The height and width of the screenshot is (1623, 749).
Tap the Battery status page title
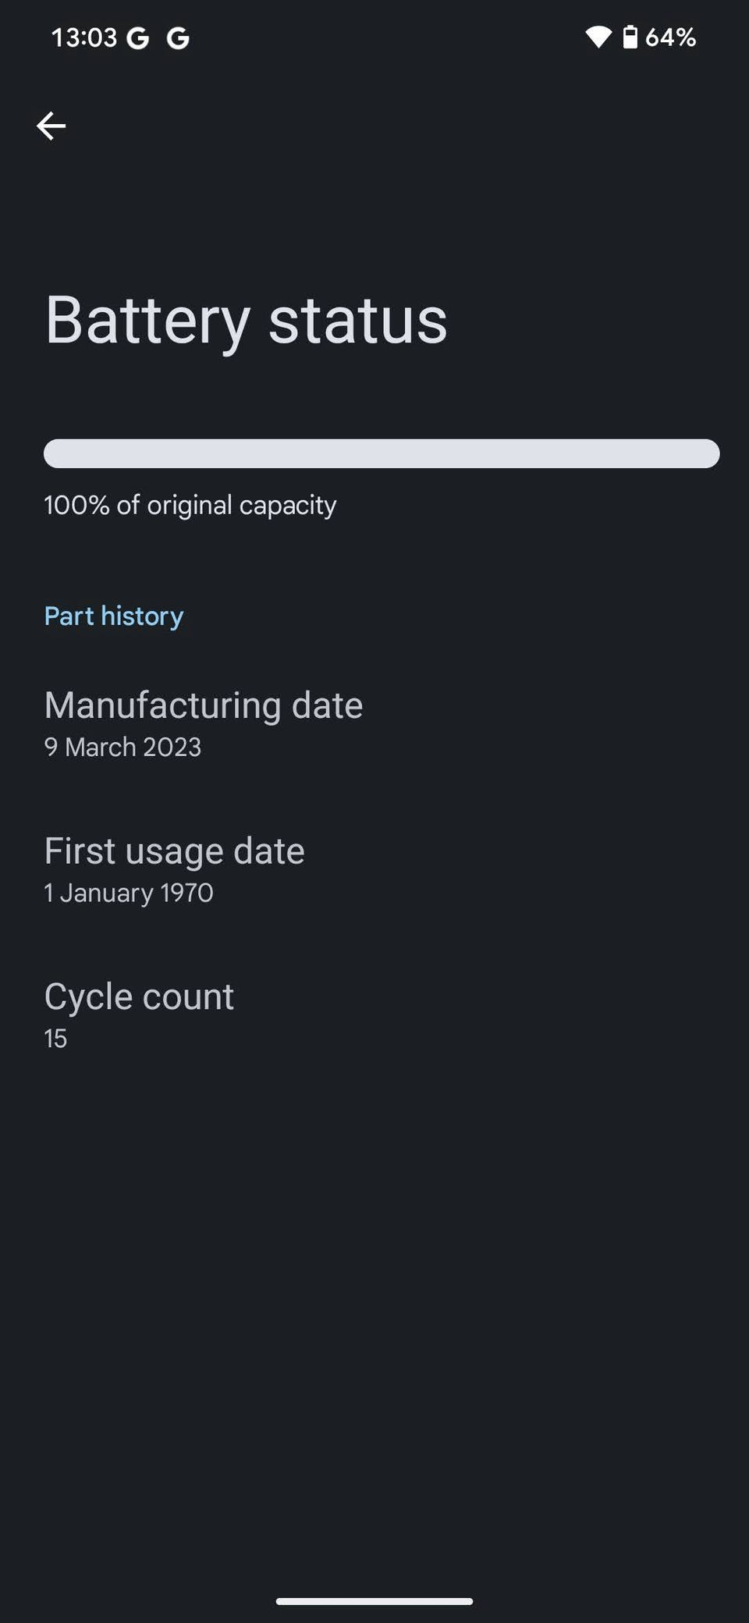[246, 320]
